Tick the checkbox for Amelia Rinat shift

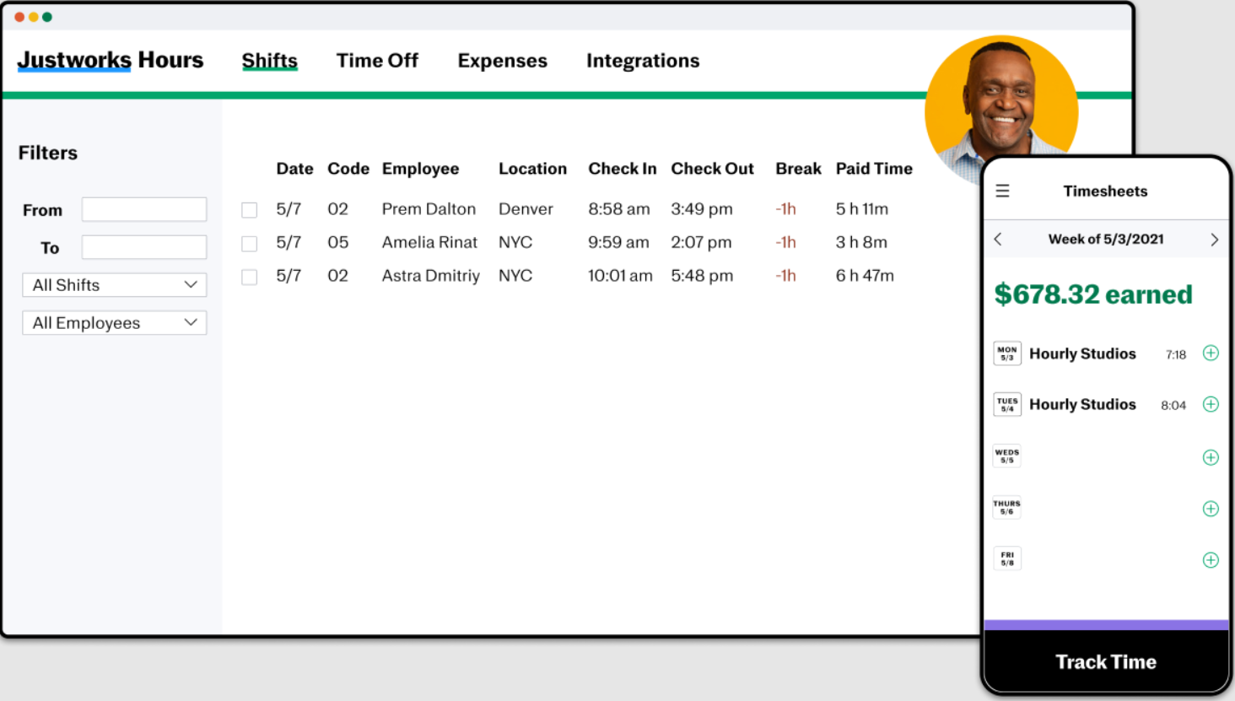(249, 244)
